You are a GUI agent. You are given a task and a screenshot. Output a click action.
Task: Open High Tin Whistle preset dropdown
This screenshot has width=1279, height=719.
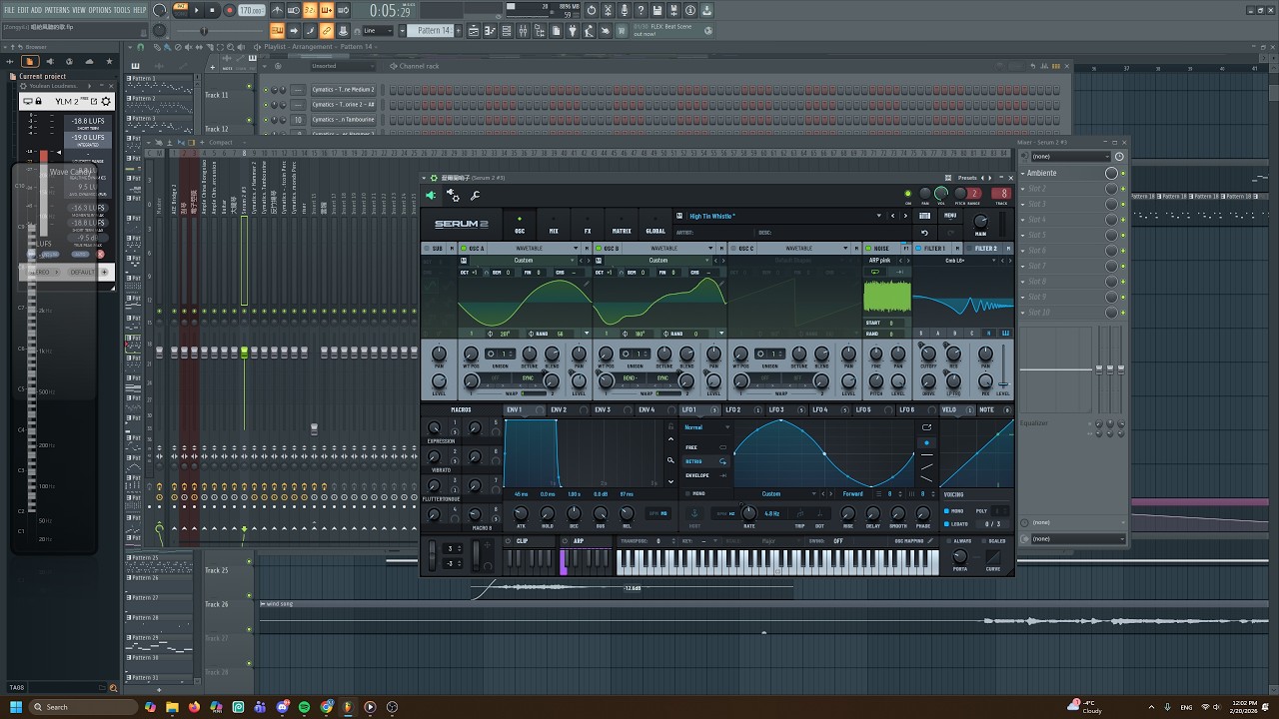click(879, 216)
